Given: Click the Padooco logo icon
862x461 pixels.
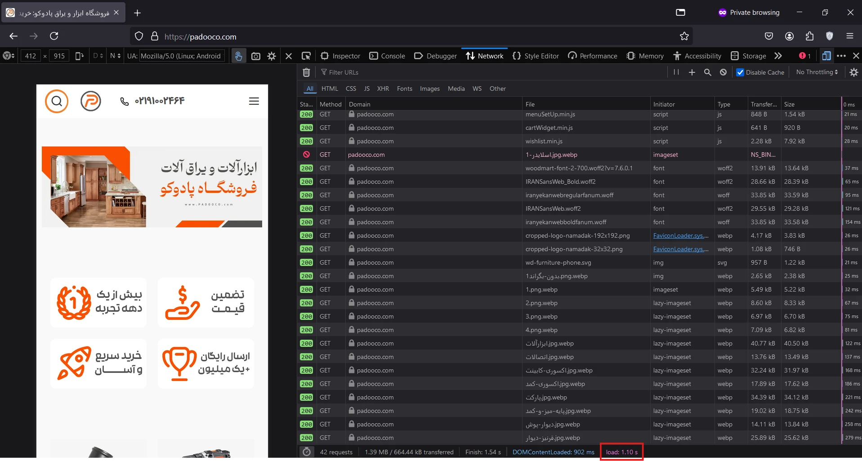Looking at the screenshot, I should [x=91, y=101].
